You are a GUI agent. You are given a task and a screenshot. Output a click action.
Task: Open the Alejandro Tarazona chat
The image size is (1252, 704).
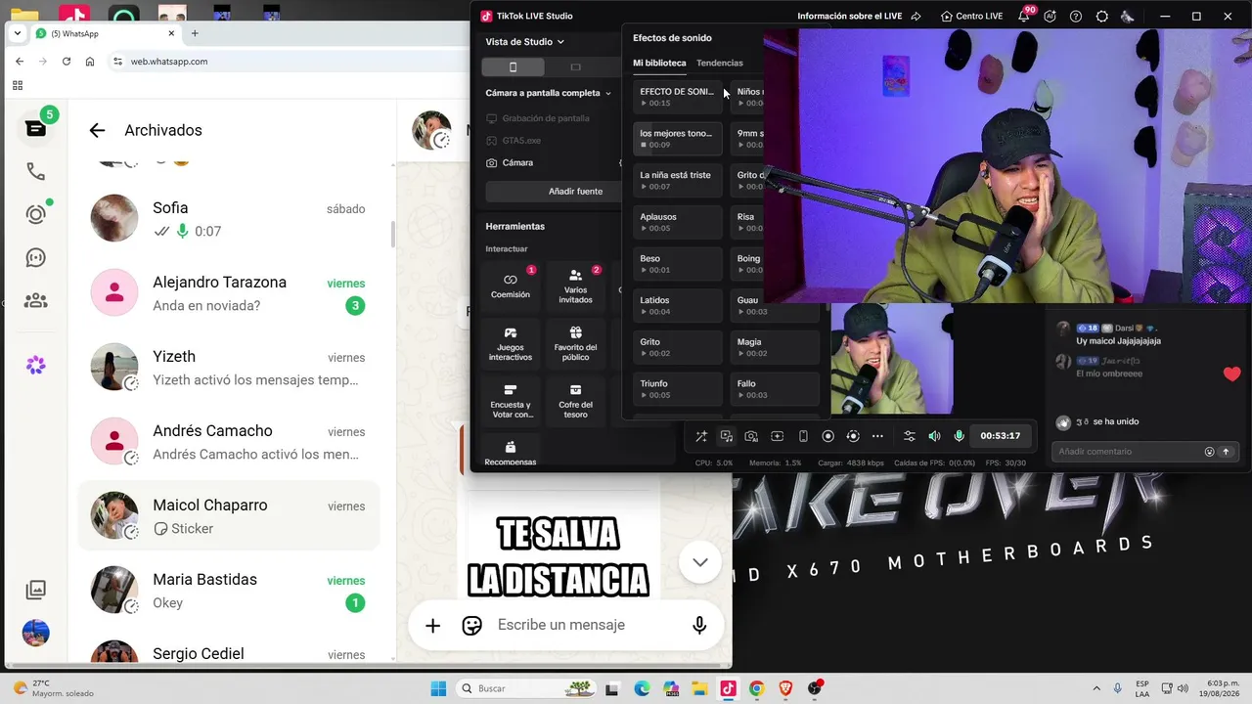point(229,293)
